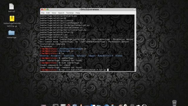
Task: Click the 'sudo subterfuge' command line
Action: click(70, 63)
